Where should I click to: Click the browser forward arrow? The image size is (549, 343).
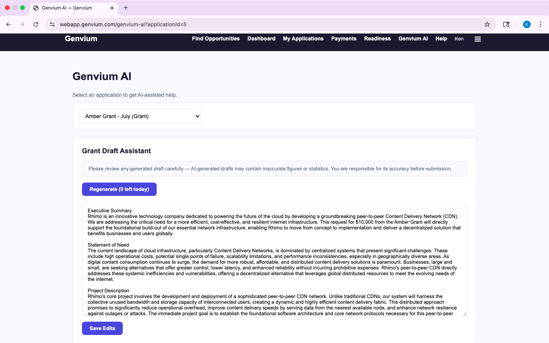[22, 24]
